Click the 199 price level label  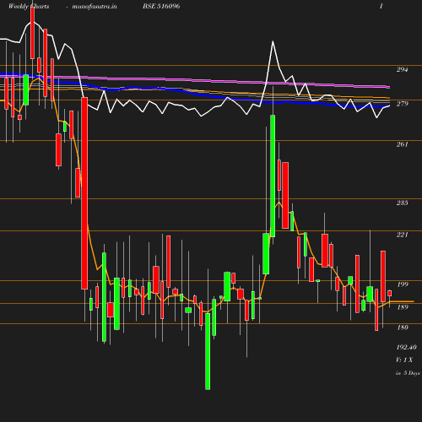(x=403, y=284)
